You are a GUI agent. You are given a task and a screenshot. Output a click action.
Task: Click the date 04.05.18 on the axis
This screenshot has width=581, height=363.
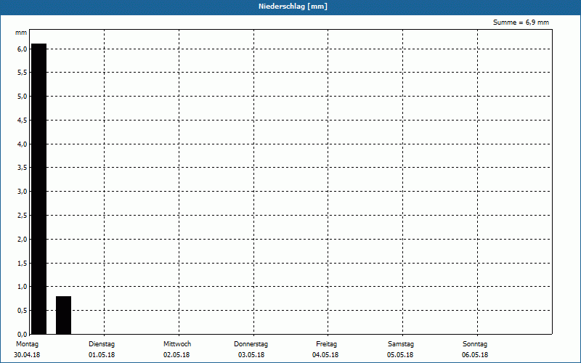point(326,355)
